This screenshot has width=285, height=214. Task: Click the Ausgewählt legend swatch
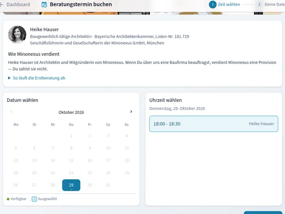[x=34, y=199]
